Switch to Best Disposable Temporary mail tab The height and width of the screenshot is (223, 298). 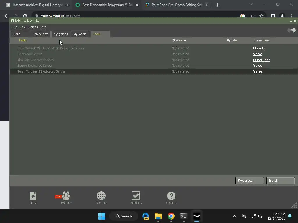point(107,5)
